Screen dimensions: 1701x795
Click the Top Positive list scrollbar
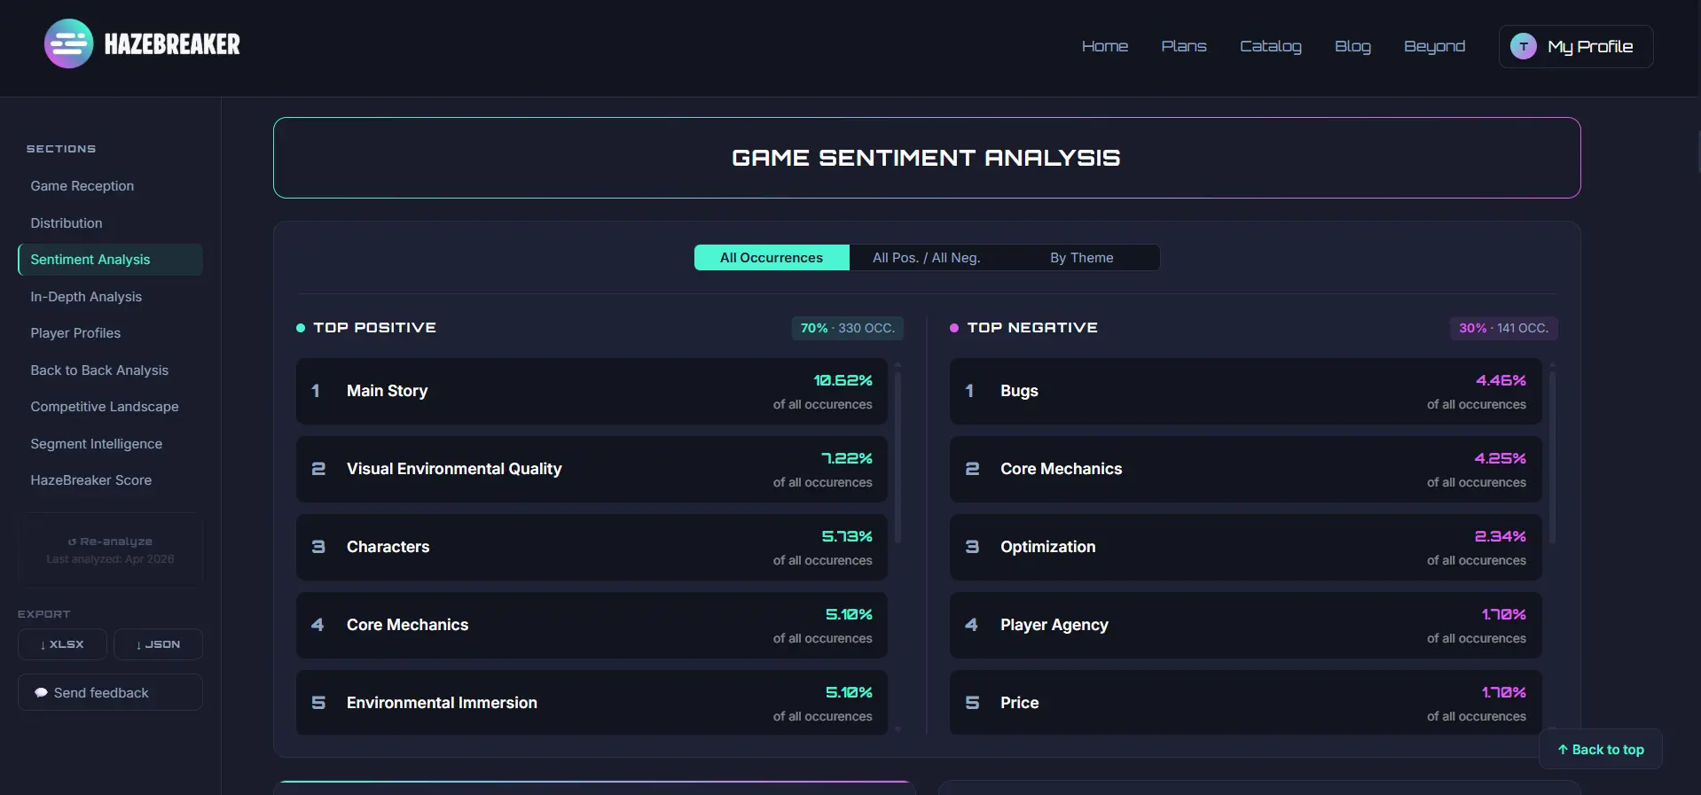click(898, 456)
